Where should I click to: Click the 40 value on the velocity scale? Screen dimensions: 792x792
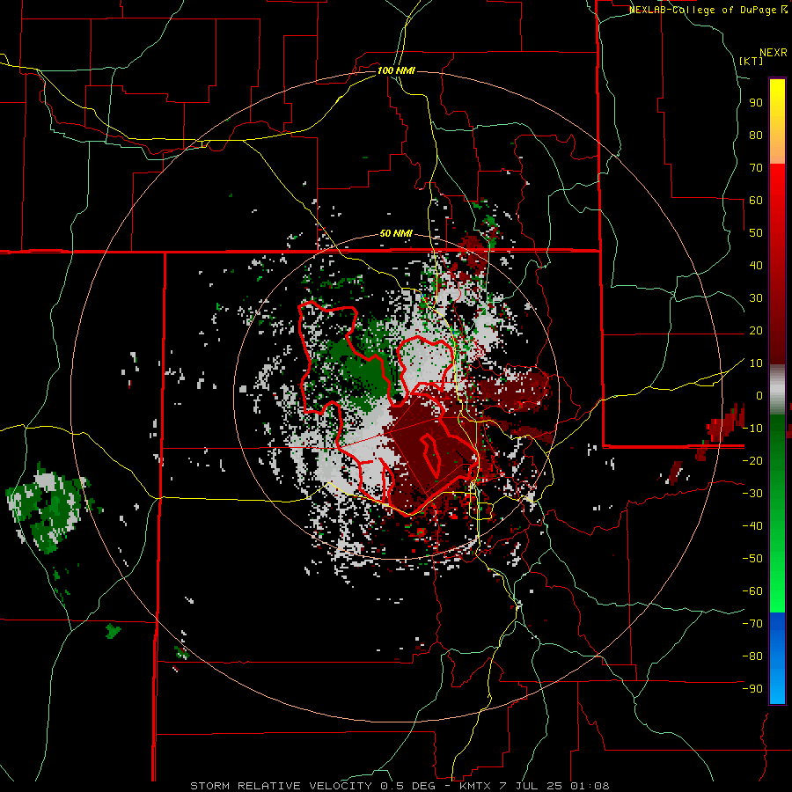tap(756, 266)
